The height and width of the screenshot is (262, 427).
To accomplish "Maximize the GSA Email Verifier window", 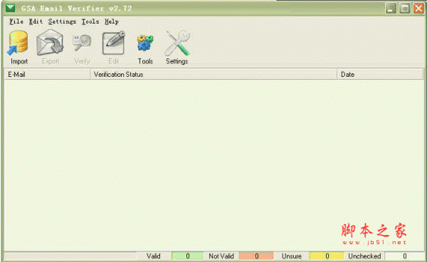I will coord(405,9).
